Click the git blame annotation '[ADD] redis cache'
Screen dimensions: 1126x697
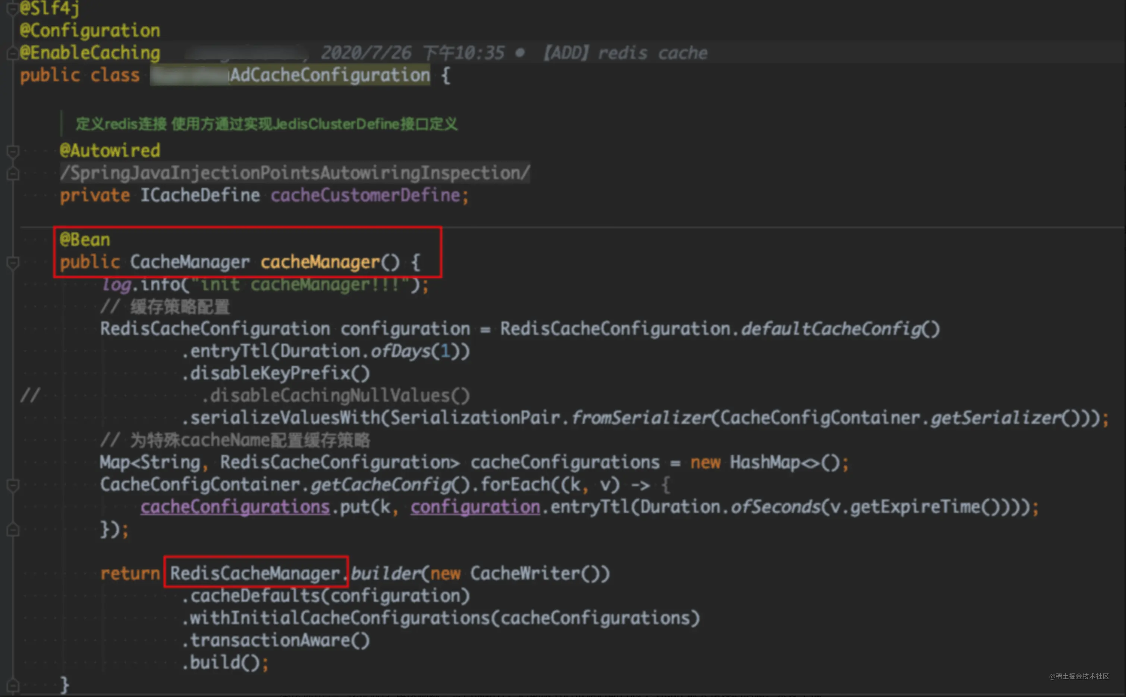coord(625,53)
